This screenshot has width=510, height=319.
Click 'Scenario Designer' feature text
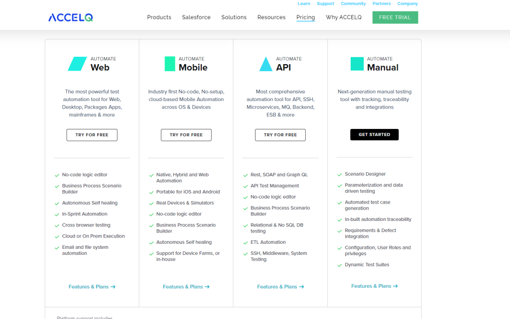(x=365, y=174)
